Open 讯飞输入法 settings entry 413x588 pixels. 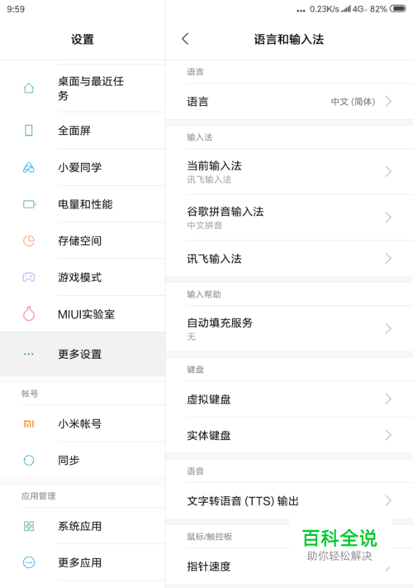[x=289, y=258]
